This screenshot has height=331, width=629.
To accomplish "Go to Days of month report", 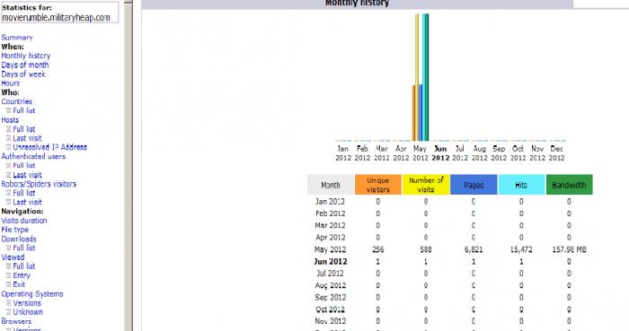I will 25,65.
